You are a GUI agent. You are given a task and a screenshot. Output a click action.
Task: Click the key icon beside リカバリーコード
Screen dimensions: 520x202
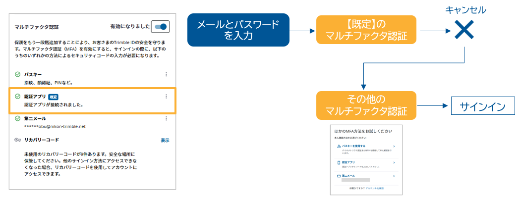coord(18,140)
